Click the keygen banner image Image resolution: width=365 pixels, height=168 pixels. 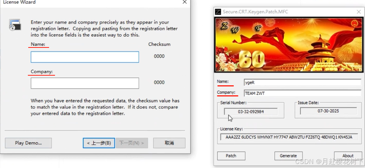pos(289,45)
